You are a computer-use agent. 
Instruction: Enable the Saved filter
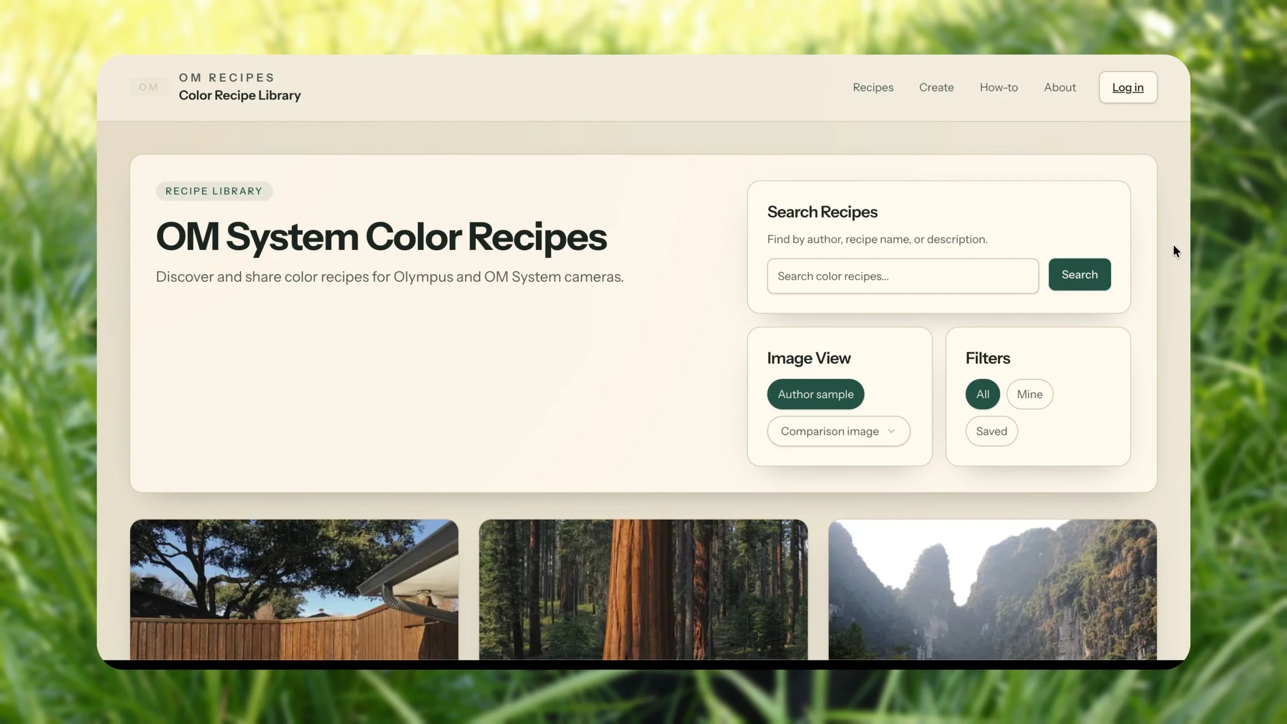click(x=991, y=431)
